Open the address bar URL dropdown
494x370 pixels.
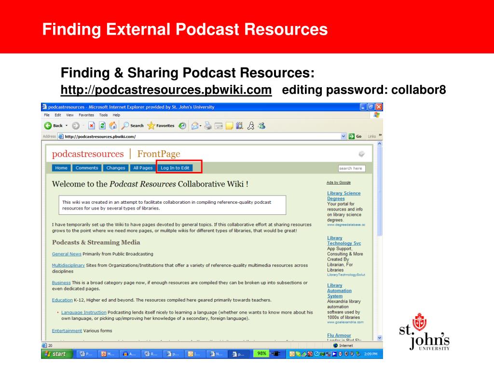click(x=343, y=136)
